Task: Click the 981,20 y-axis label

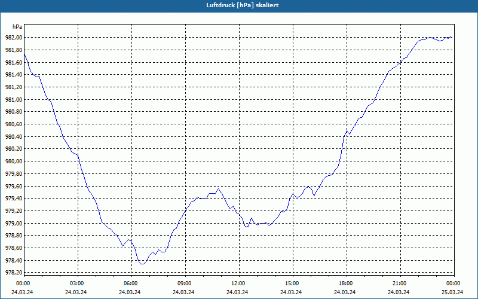Action: coord(14,87)
